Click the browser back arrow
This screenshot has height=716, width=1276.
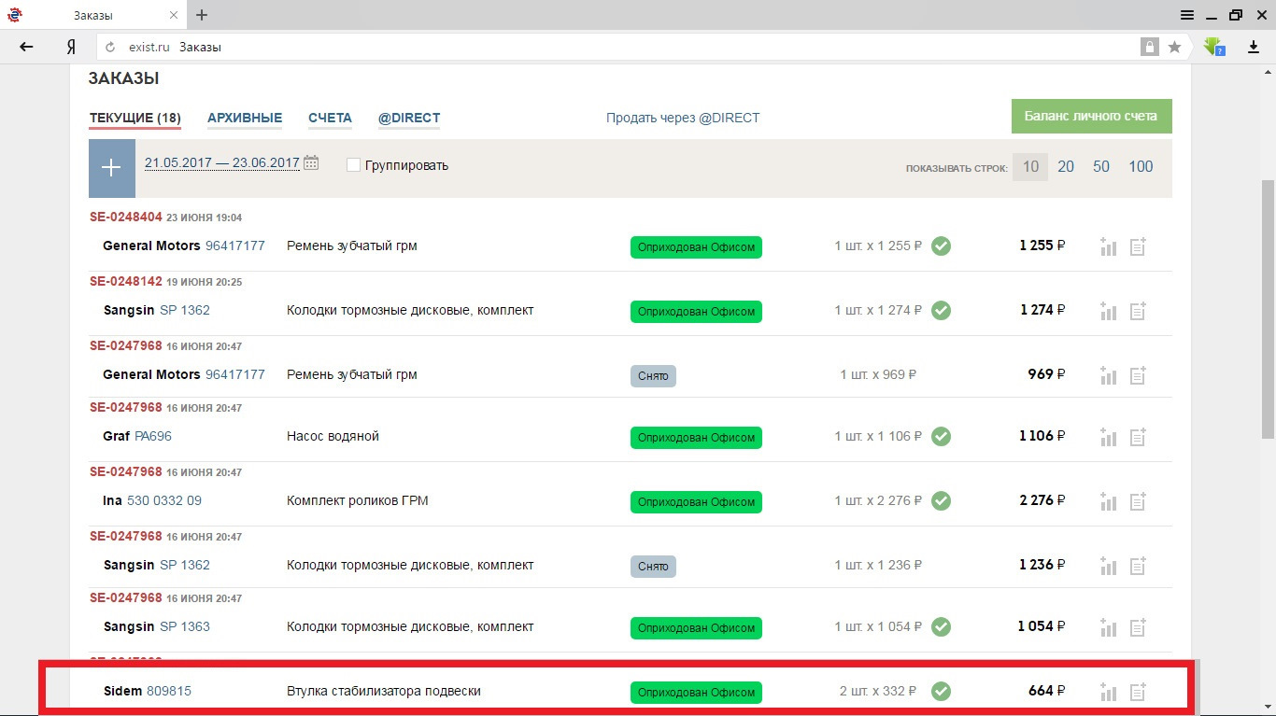[x=26, y=47]
